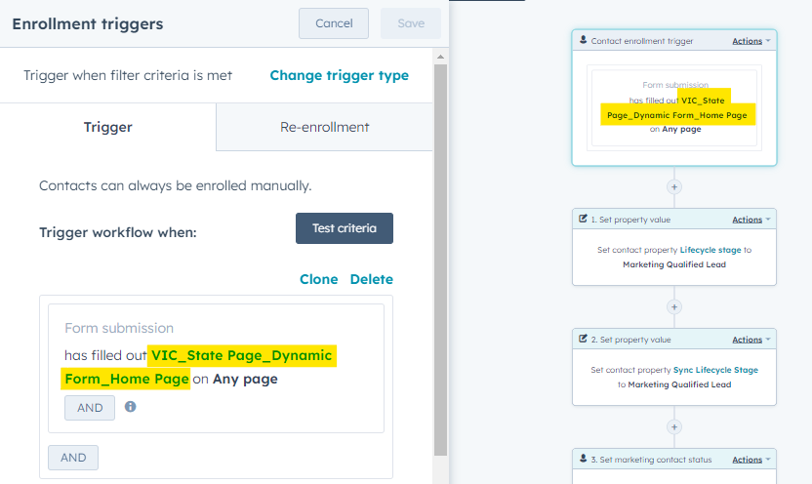Click 'Marketing Qualified Lead' text in step 1
The height and width of the screenshot is (484, 812).
tap(674, 264)
